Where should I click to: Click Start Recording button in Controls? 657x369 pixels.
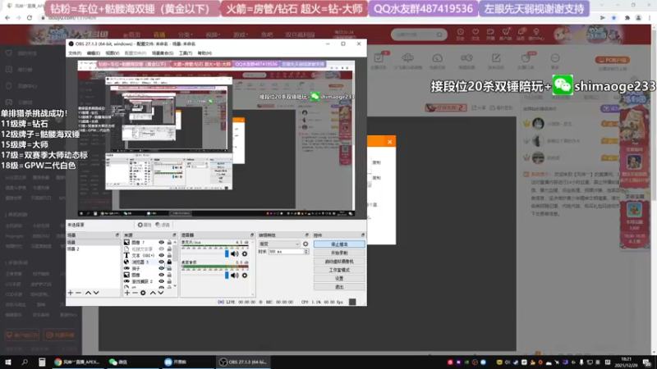(x=339, y=253)
